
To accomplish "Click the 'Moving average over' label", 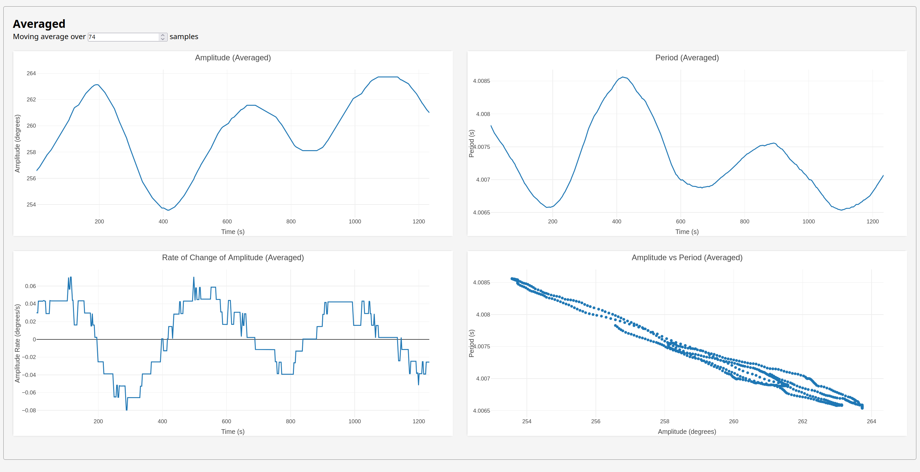I will point(49,37).
